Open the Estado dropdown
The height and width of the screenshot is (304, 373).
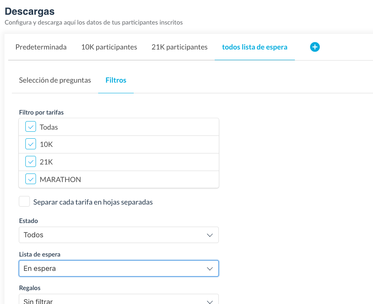point(119,235)
